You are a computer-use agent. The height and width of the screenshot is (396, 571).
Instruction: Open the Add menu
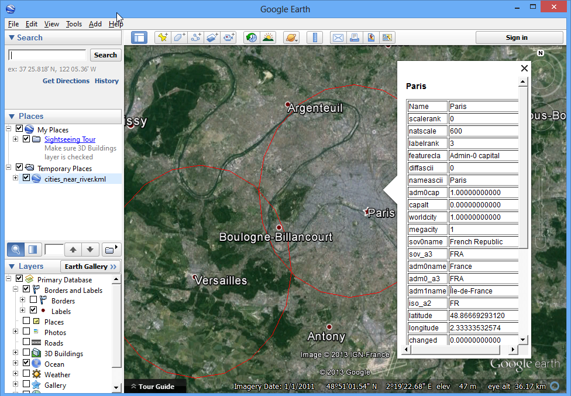click(95, 24)
